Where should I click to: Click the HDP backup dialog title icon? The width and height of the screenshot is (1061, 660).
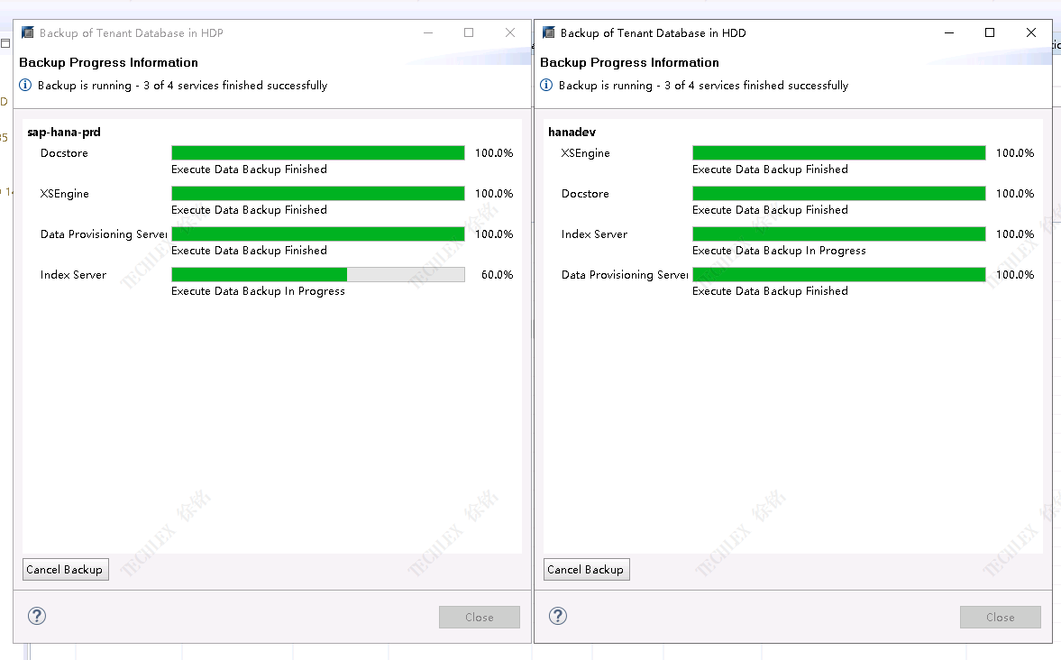point(28,32)
